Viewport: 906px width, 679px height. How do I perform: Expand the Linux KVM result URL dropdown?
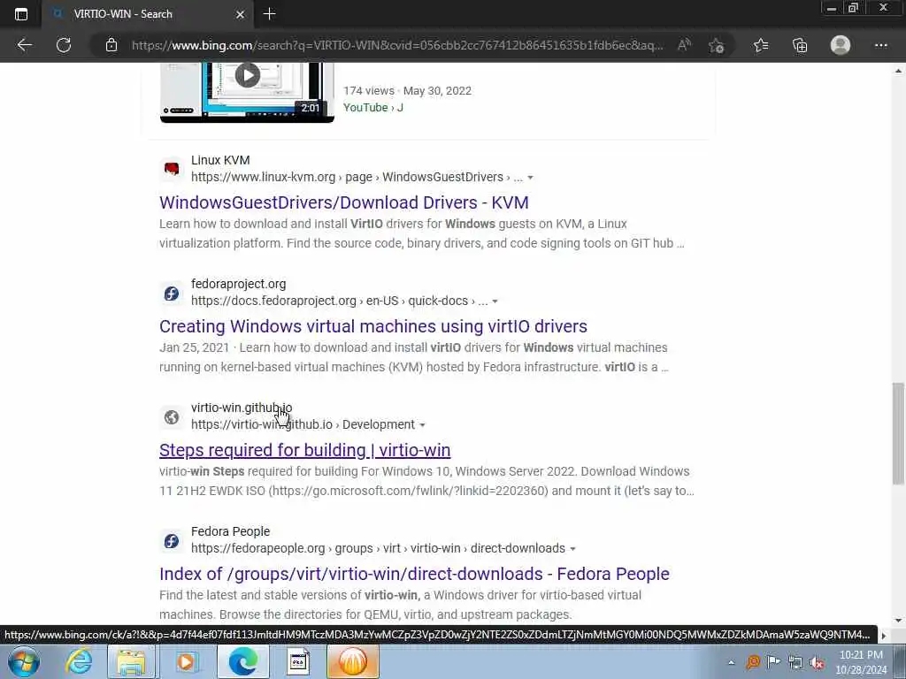(531, 177)
